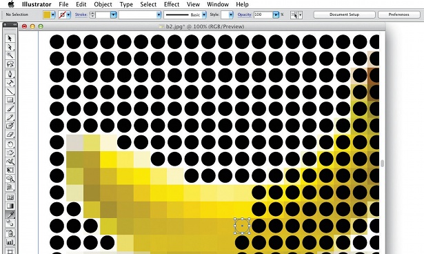Open Select Similar options dropdown arrow
424x254 pixels.
(300, 14)
